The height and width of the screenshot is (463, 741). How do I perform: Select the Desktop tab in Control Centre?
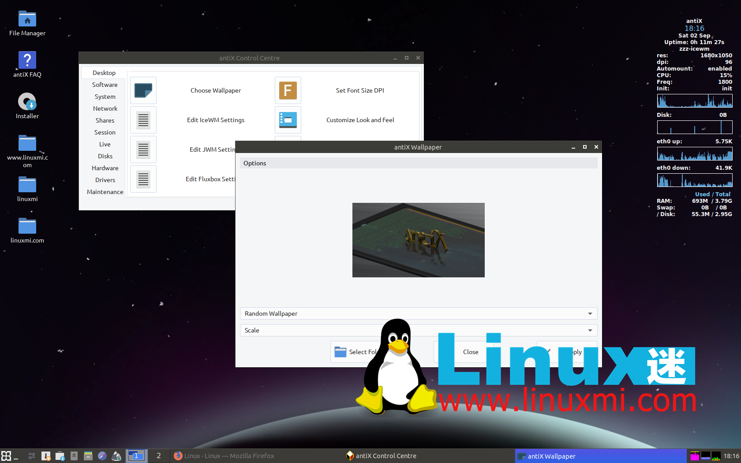point(104,73)
